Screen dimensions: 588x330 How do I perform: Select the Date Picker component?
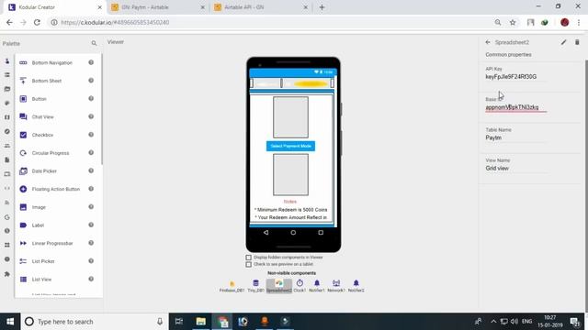click(44, 171)
